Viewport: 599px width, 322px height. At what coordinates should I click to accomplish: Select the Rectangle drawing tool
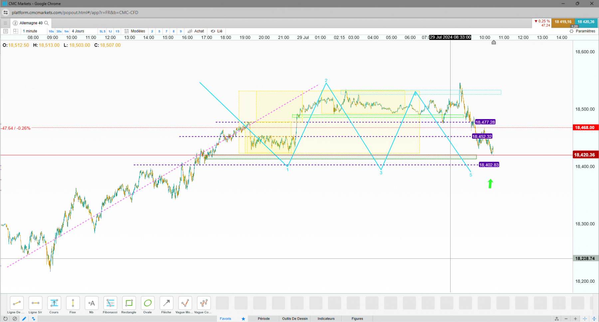click(x=129, y=305)
